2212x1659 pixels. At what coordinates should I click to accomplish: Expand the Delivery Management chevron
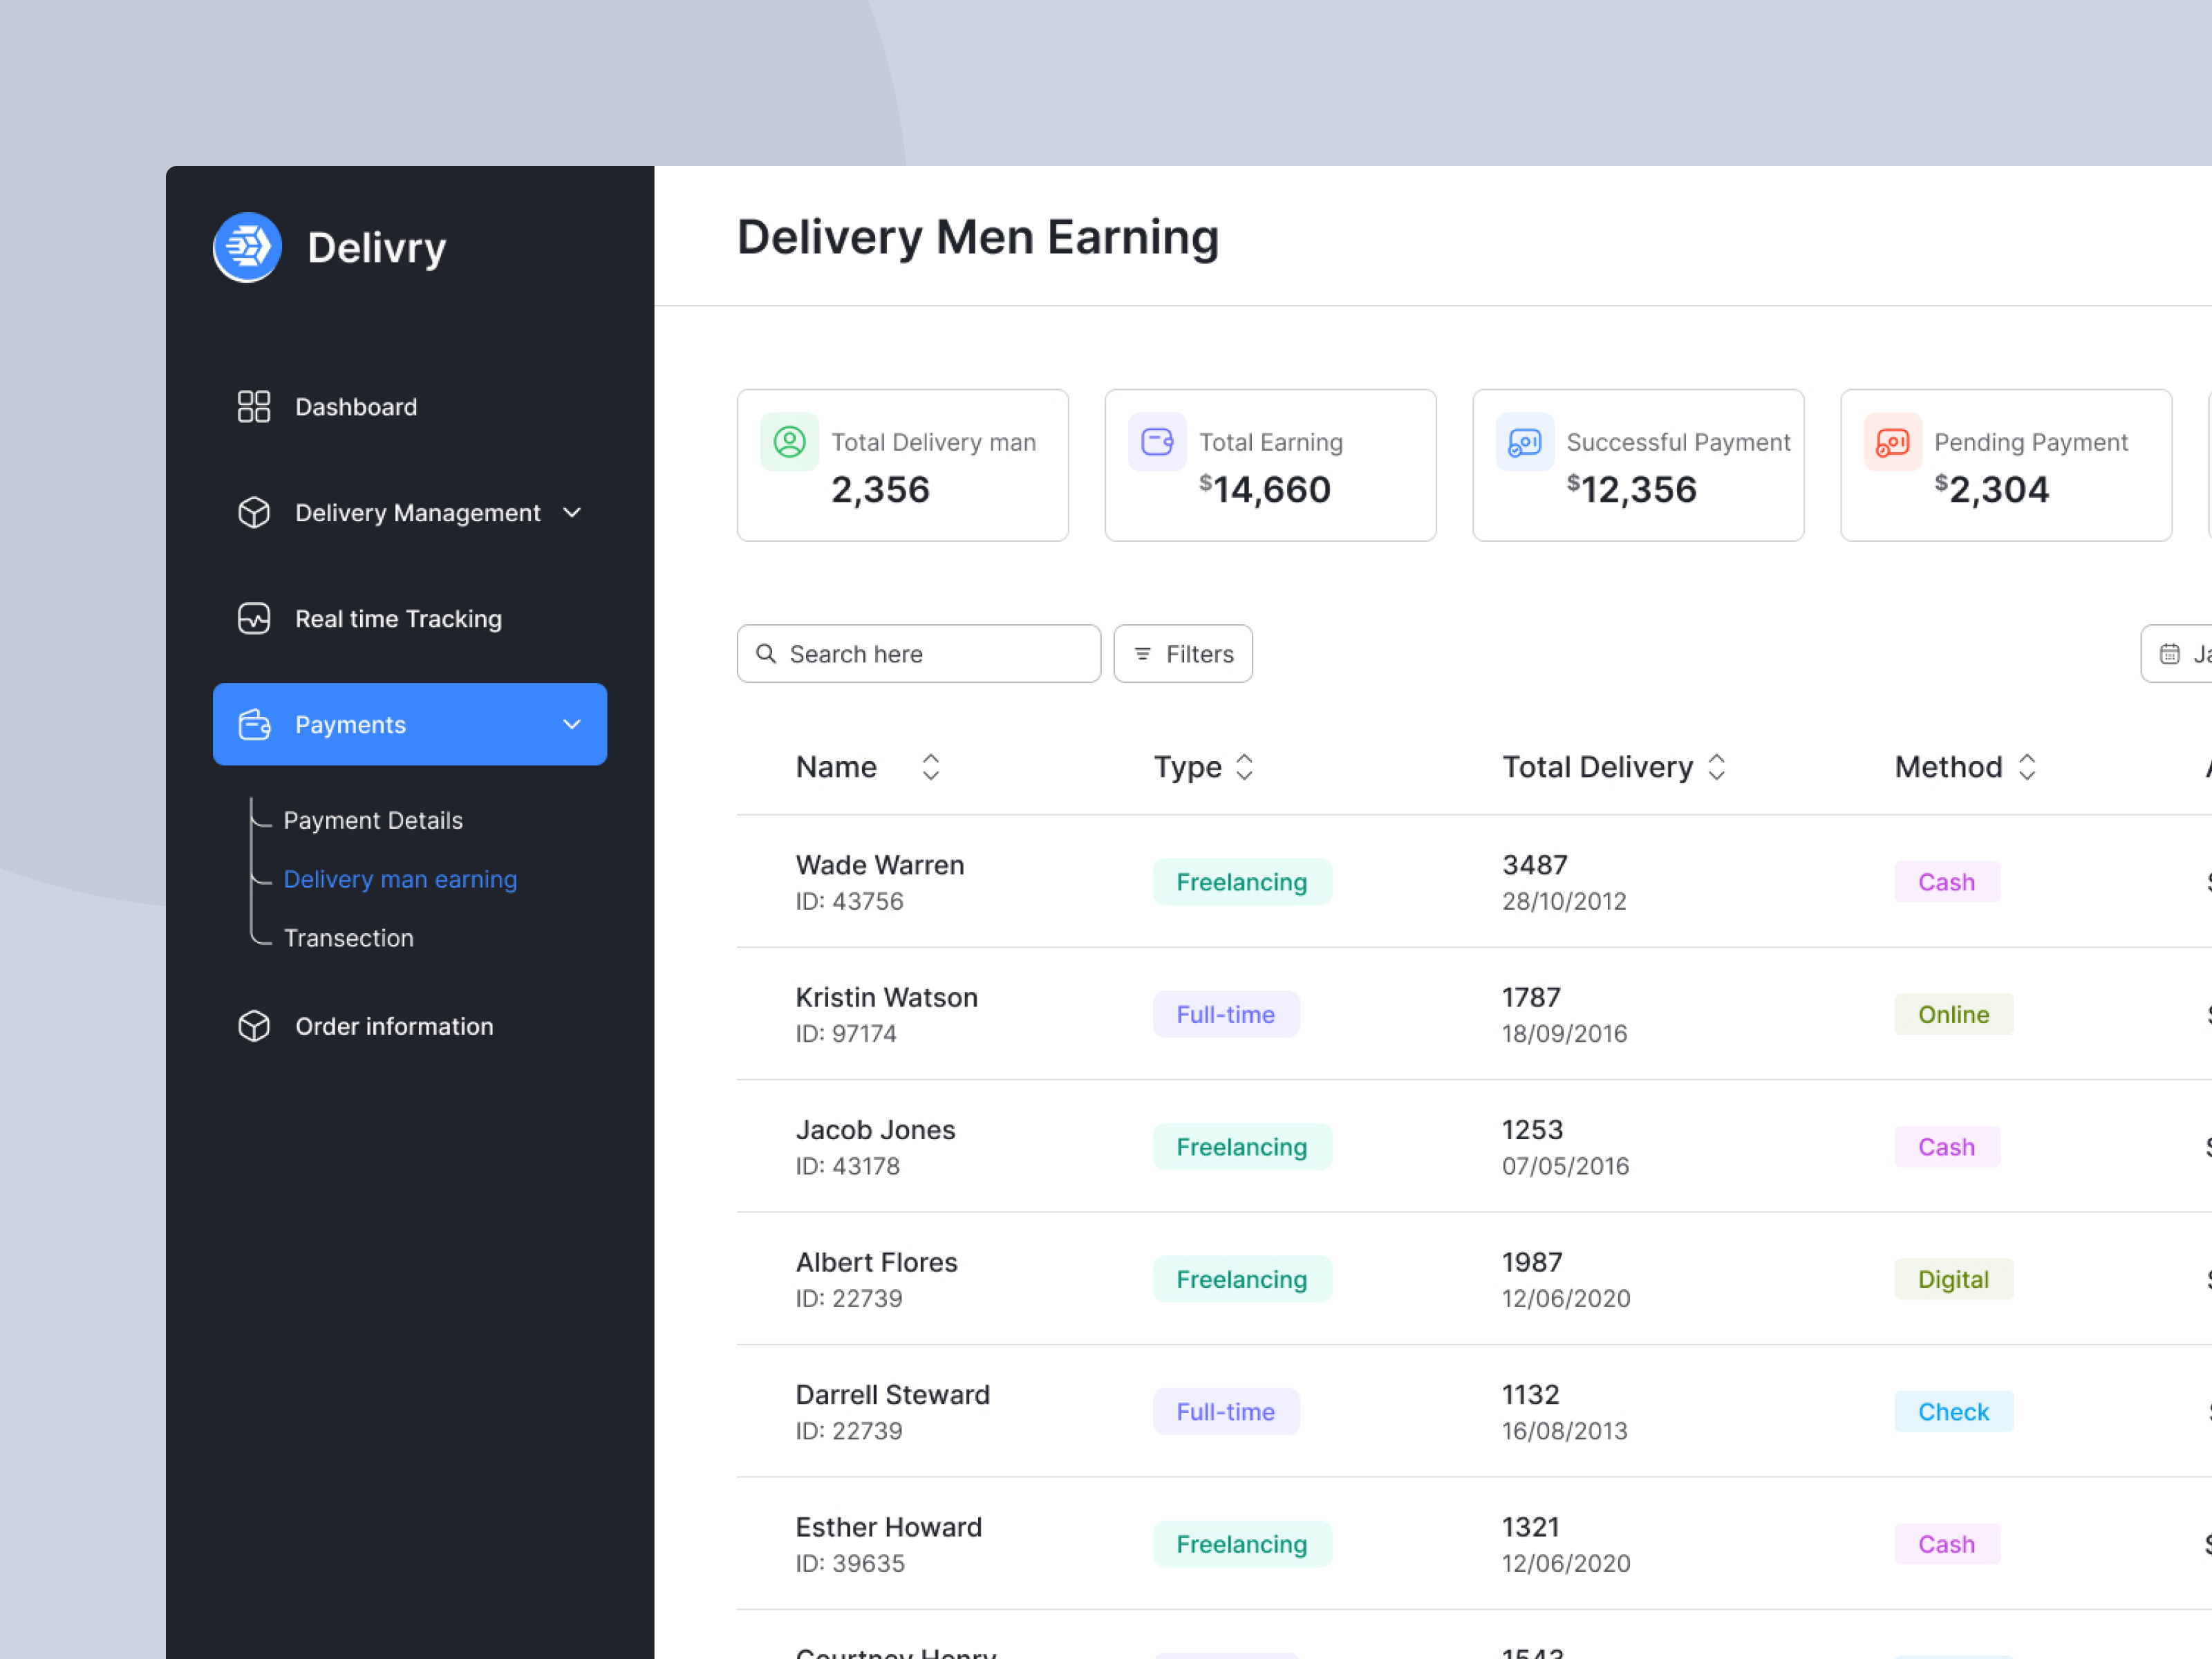coord(572,513)
